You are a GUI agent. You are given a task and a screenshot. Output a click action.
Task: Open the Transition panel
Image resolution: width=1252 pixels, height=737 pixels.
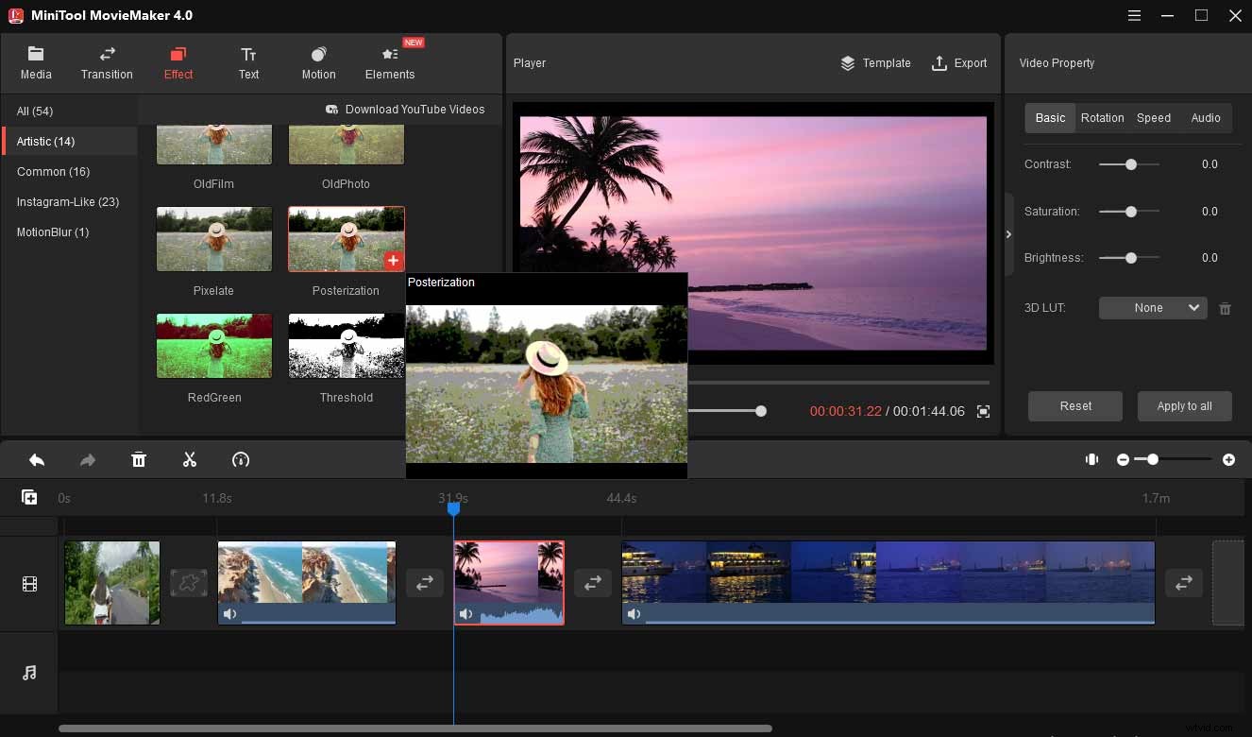pyautogui.click(x=107, y=62)
